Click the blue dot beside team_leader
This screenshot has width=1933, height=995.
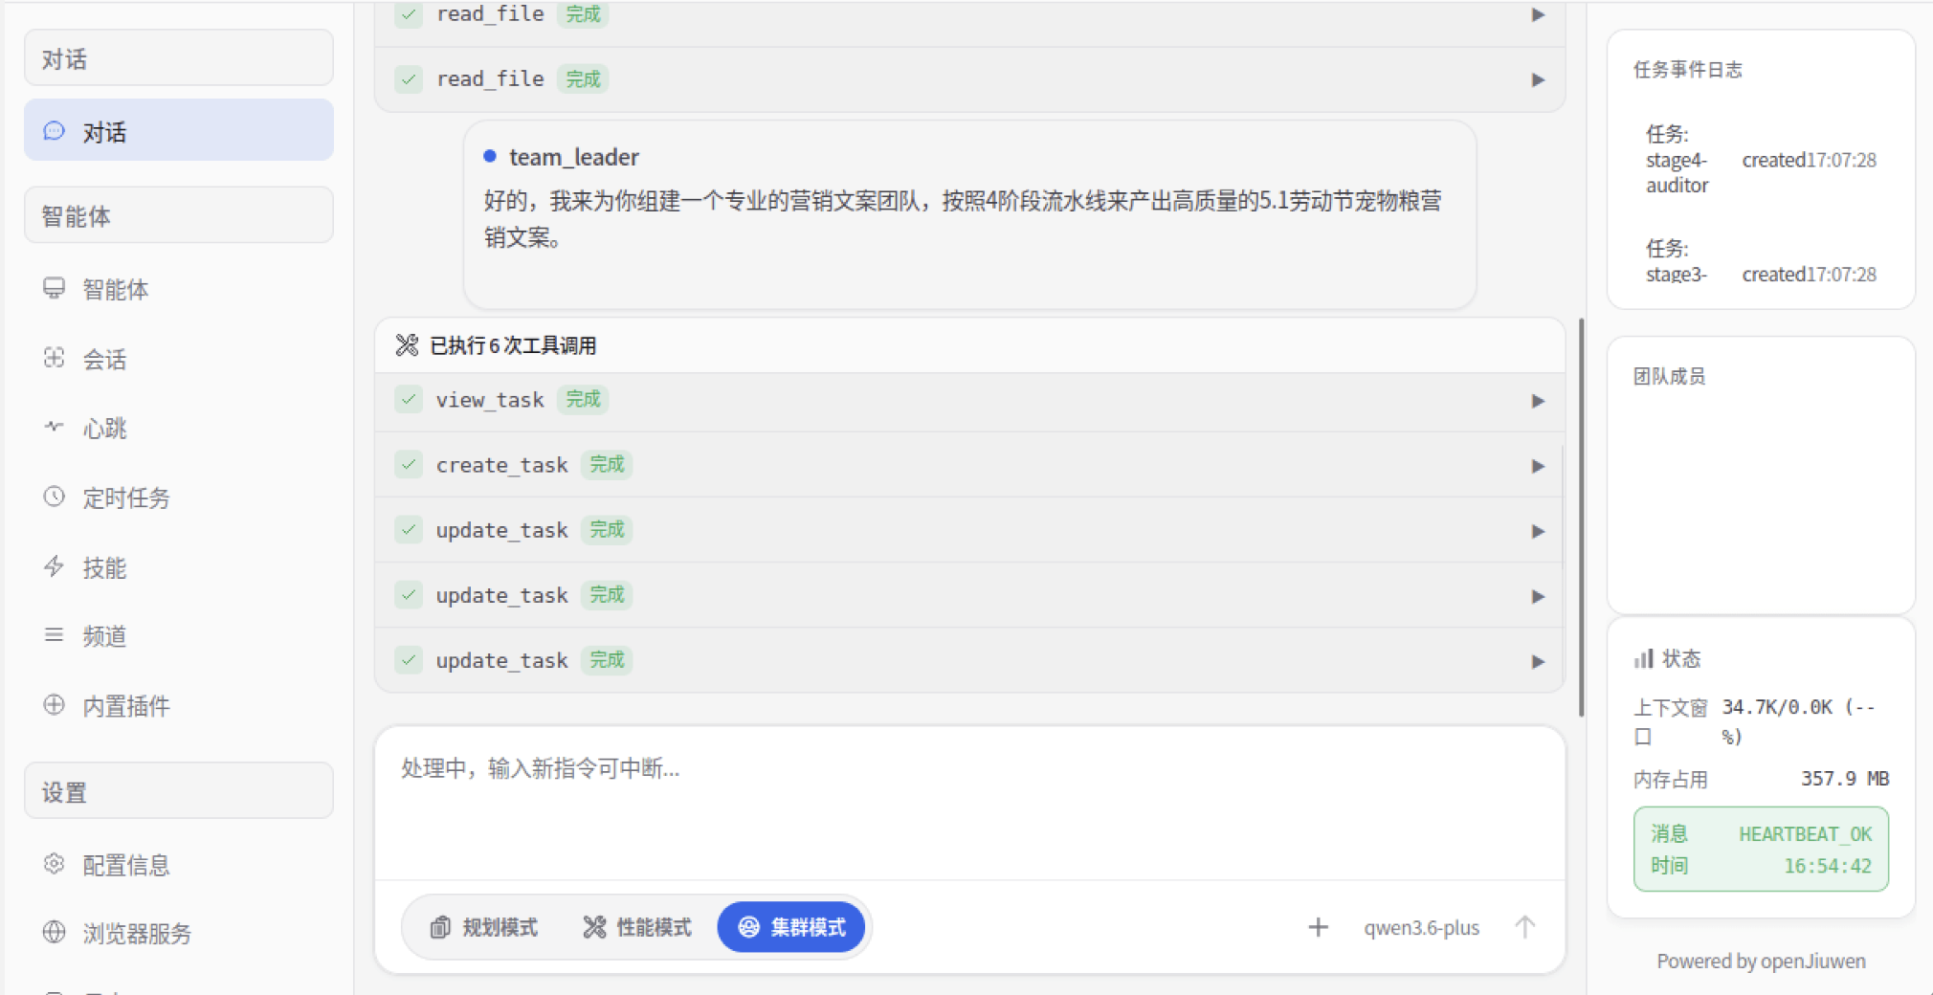490,156
